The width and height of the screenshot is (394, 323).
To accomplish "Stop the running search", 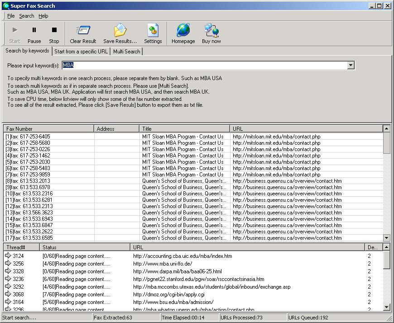I will [54, 34].
